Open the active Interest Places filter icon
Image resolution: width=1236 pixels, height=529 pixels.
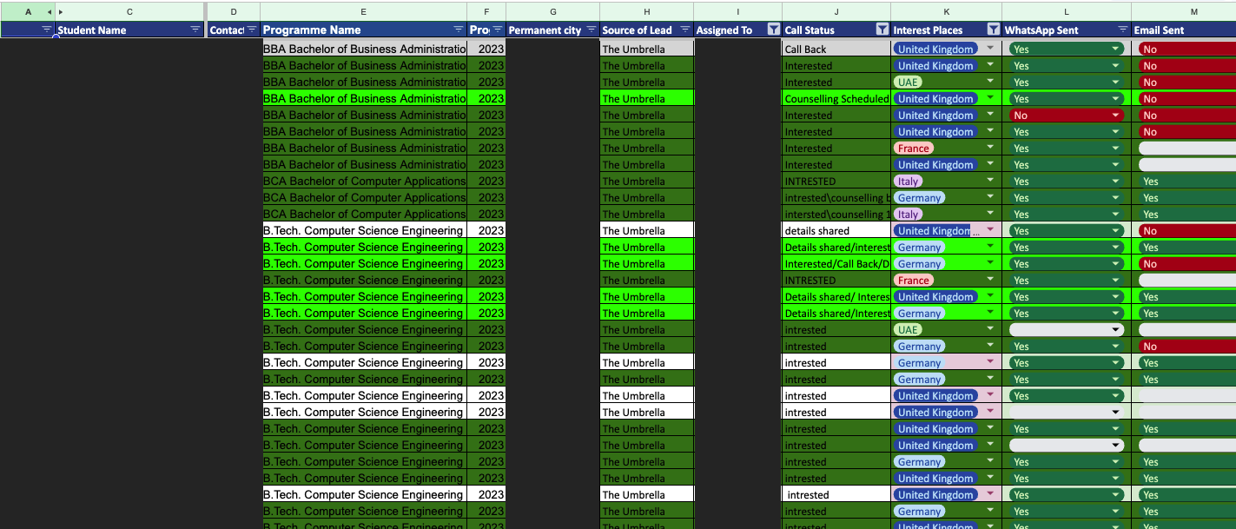[x=993, y=30]
